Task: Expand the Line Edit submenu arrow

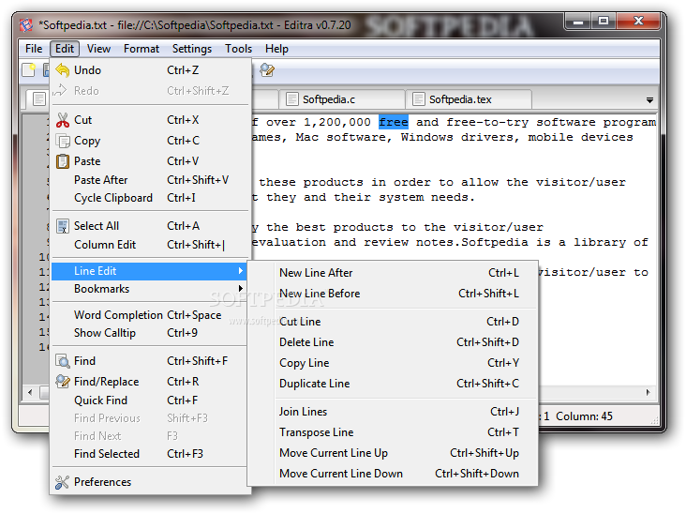Action: (x=240, y=271)
